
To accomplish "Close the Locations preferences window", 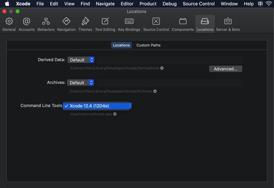I will (4, 12).
